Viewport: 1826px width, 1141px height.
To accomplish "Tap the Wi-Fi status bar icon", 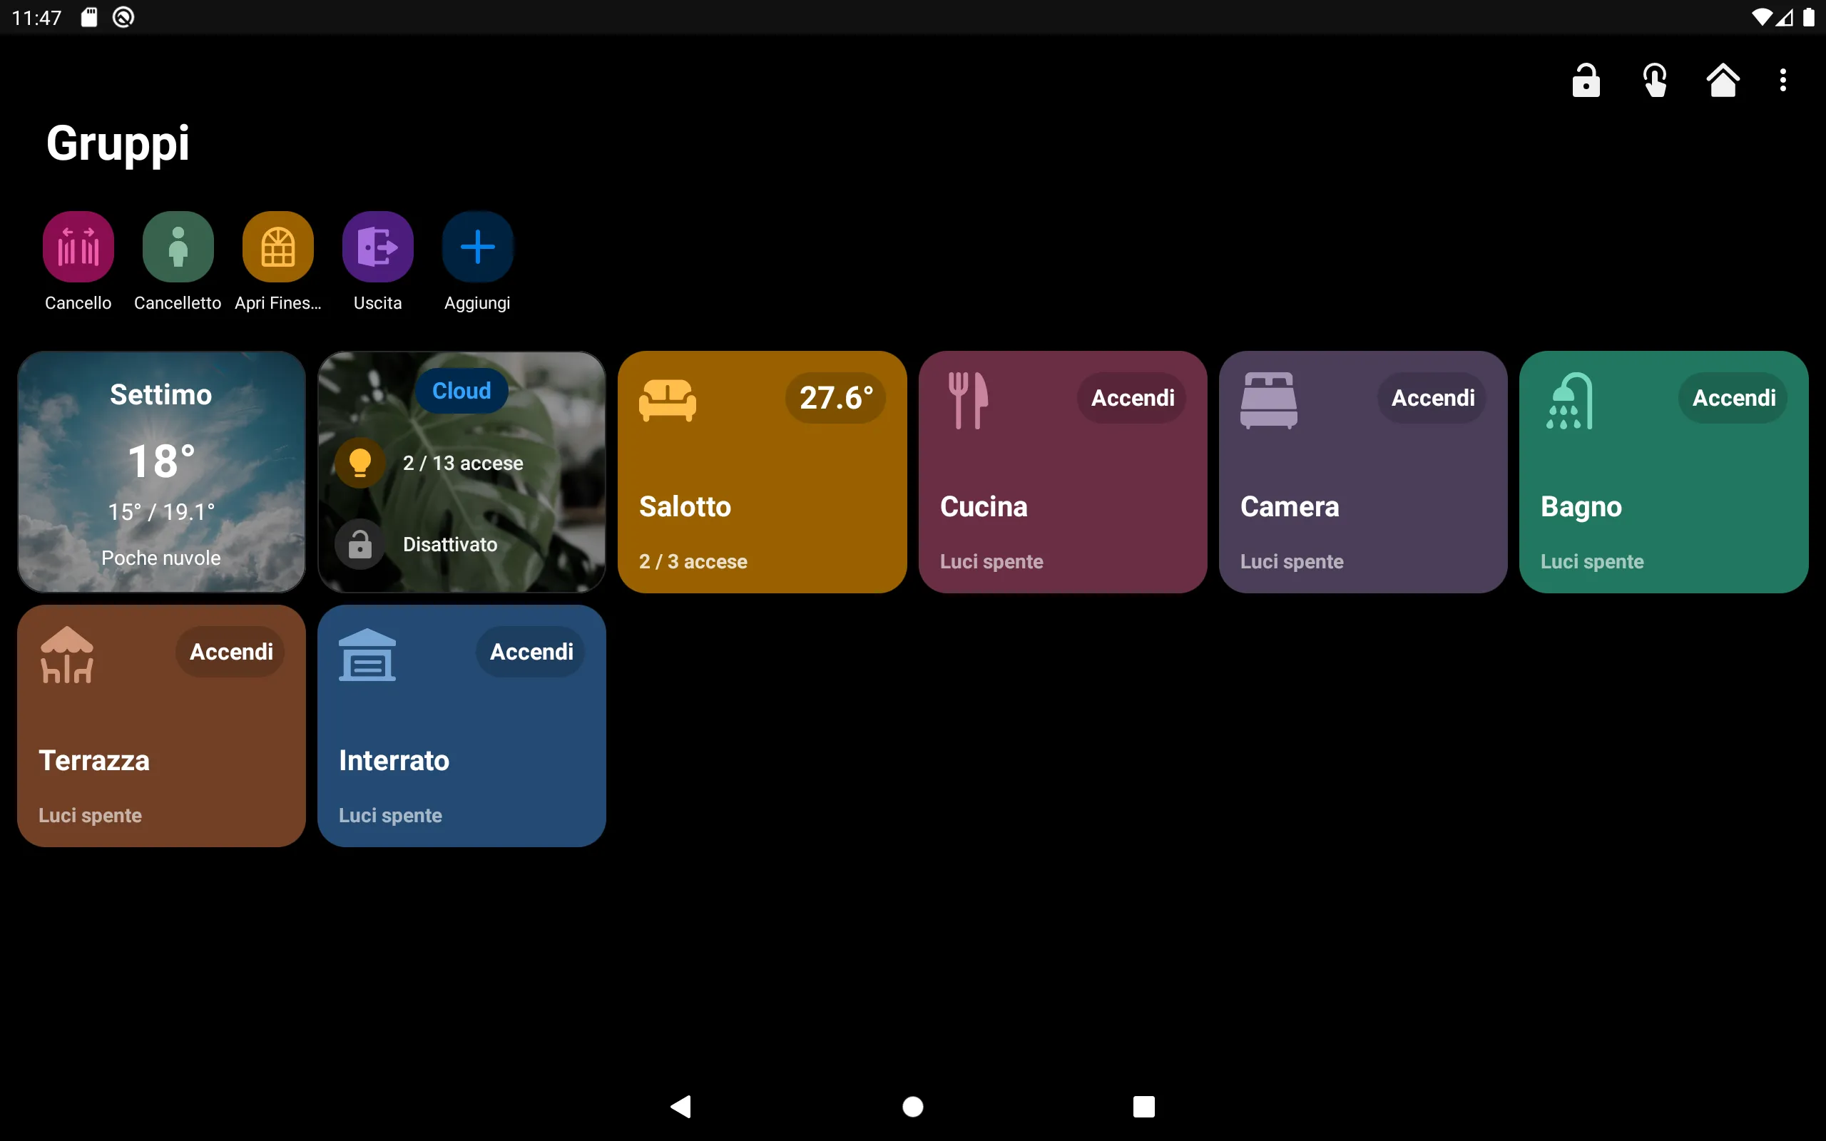I will 1761,17.
